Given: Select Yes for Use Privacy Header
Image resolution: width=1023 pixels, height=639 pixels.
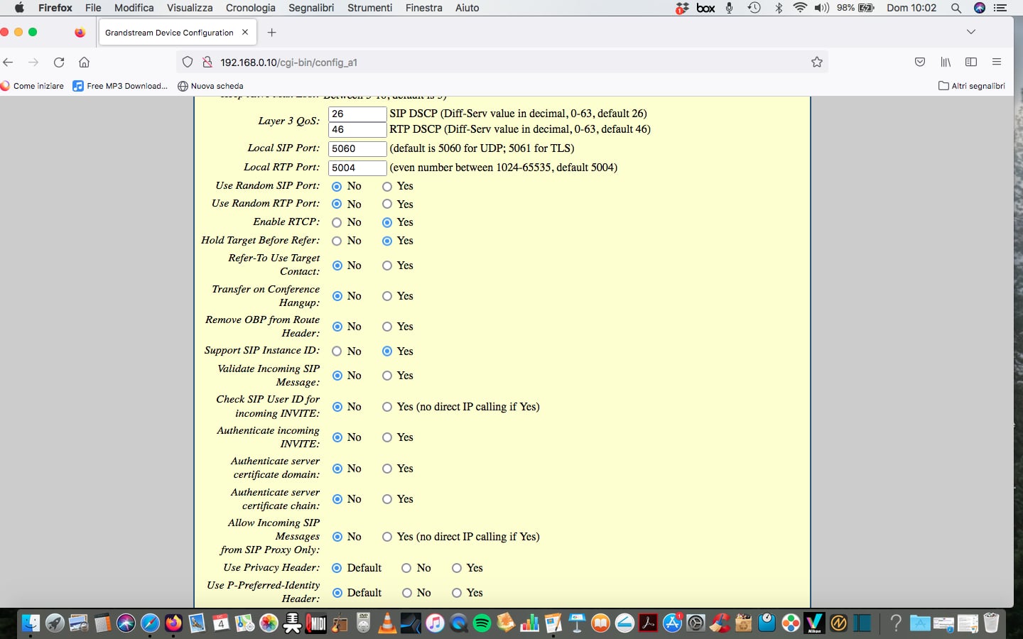Looking at the screenshot, I should coord(457,568).
